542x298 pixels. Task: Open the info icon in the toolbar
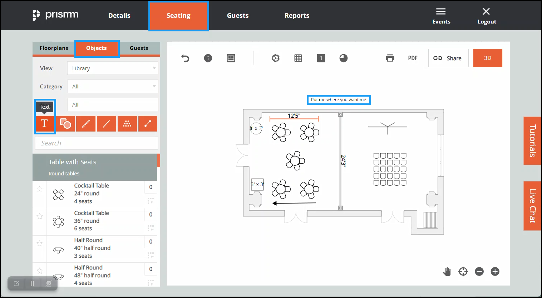tap(208, 58)
